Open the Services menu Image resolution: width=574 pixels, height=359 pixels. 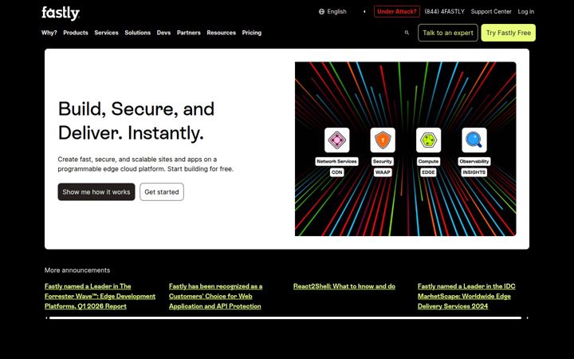pyautogui.click(x=106, y=33)
